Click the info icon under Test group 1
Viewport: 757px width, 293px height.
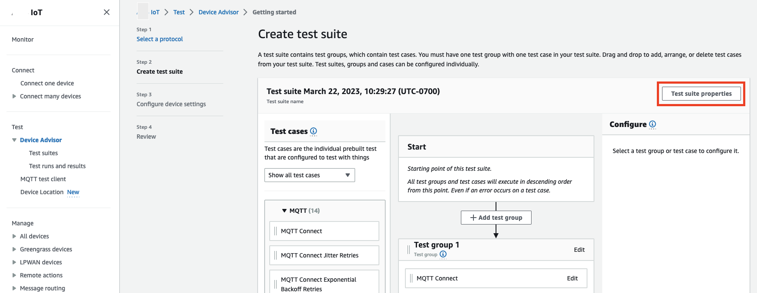pyautogui.click(x=443, y=254)
